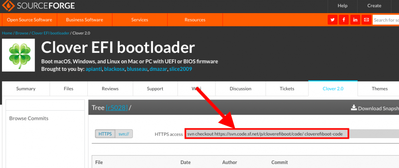Open Browse Commits in sidebar

(29, 118)
